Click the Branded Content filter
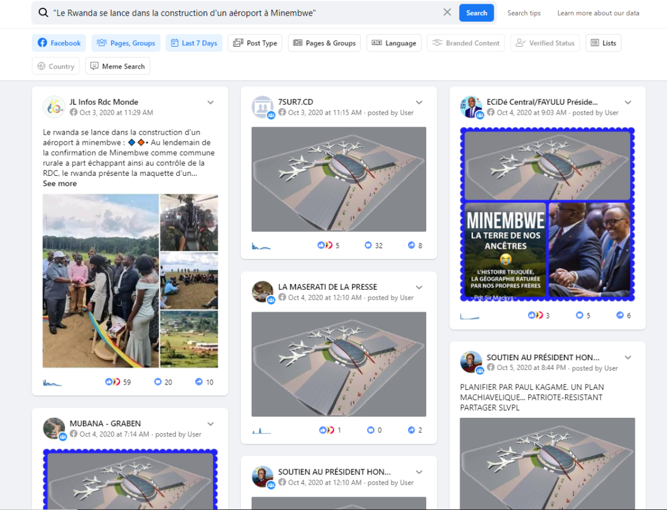The height and width of the screenshot is (510, 667). coord(466,43)
